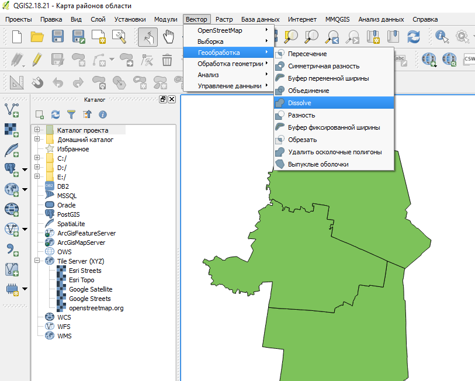Click the Add Vector Layer icon
Viewport: 475px width, 381px height.
pos(11,109)
